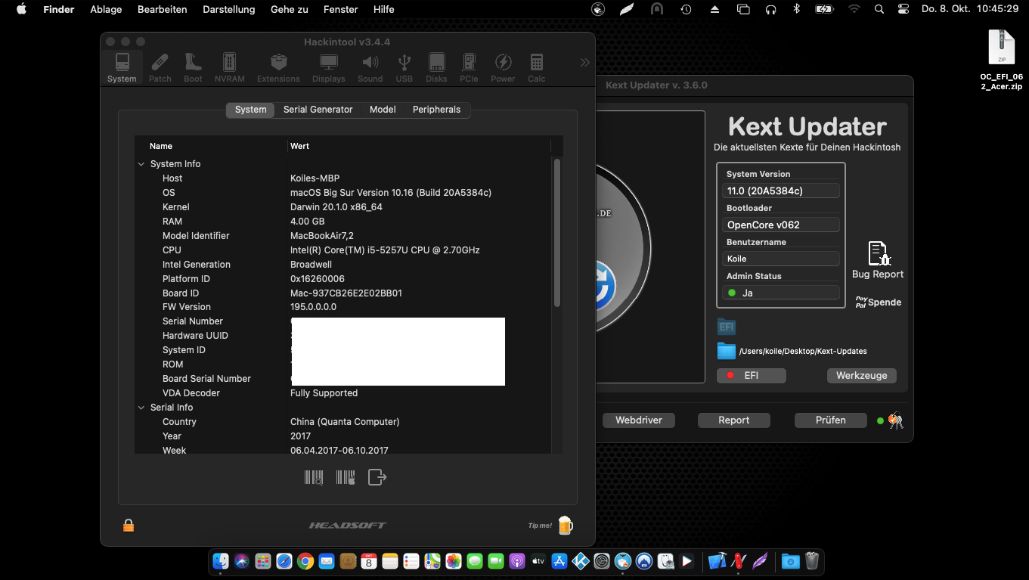Switch to the Serial Generator tab

point(318,110)
